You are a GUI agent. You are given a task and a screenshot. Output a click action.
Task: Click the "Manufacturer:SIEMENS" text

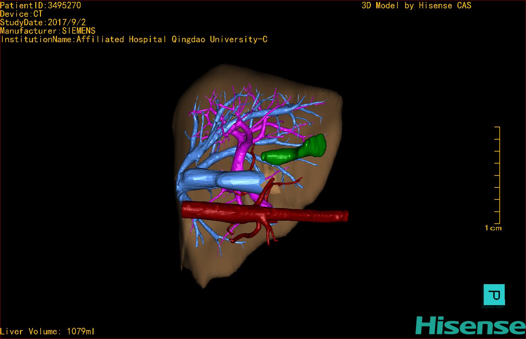(x=48, y=31)
